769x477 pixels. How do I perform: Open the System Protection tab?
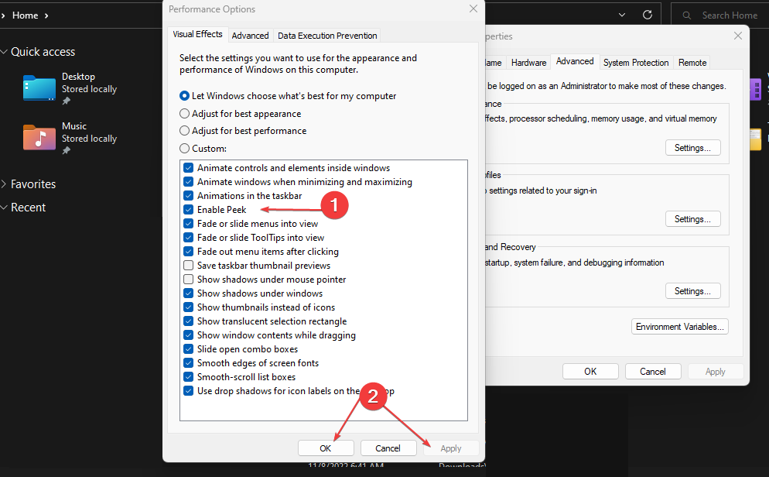[636, 63]
